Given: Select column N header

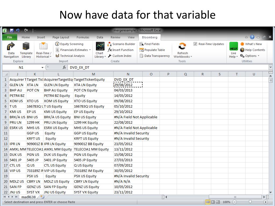Looking at the screenshot, I should tap(128, 74).
